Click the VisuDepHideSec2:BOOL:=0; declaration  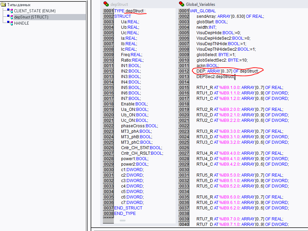[x=223, y=38]
